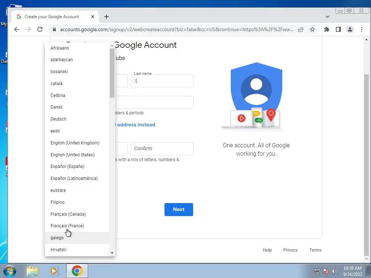Viewport: 371px width, 278px height.
Task: Click the Last name field
Action: click(x=162, y=81)
